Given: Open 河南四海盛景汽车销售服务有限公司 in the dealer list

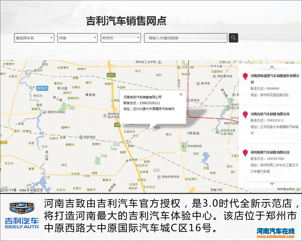Looking at the screenshot, I should (275, 79).
